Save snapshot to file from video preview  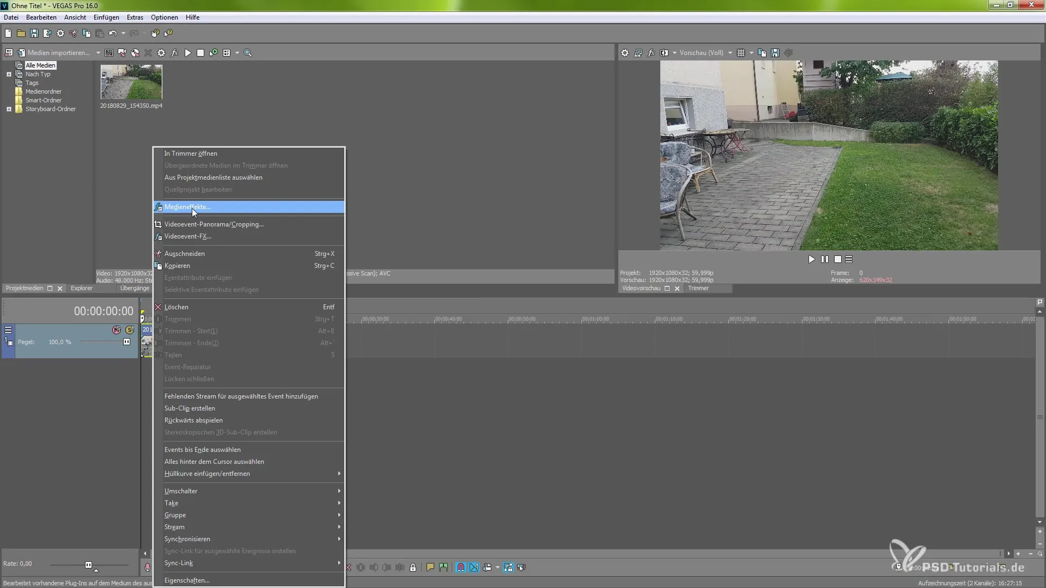click(x=775, y=53)
